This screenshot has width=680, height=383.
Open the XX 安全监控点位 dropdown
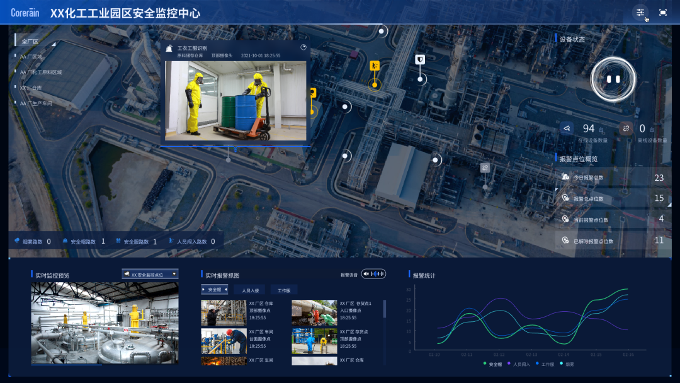pyautogui.click(x=150, y=275)
